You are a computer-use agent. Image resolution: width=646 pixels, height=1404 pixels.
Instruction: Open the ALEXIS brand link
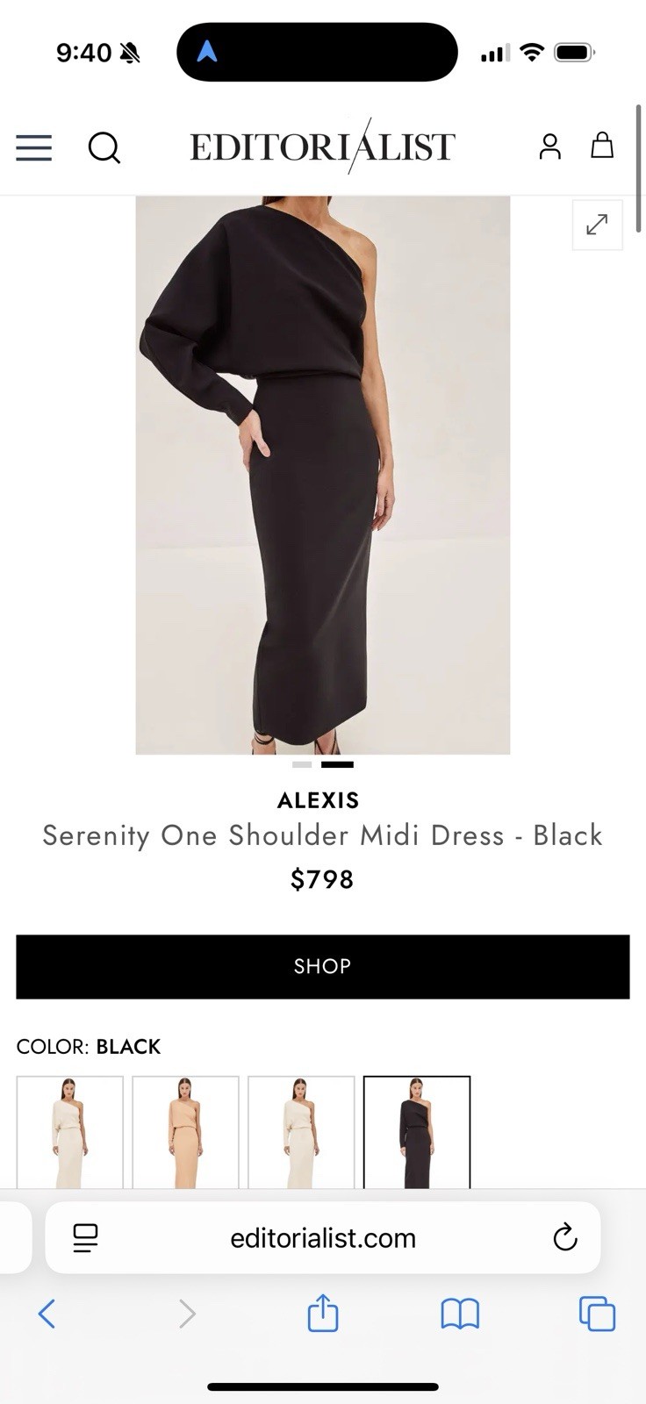click(x=319, y=800)
